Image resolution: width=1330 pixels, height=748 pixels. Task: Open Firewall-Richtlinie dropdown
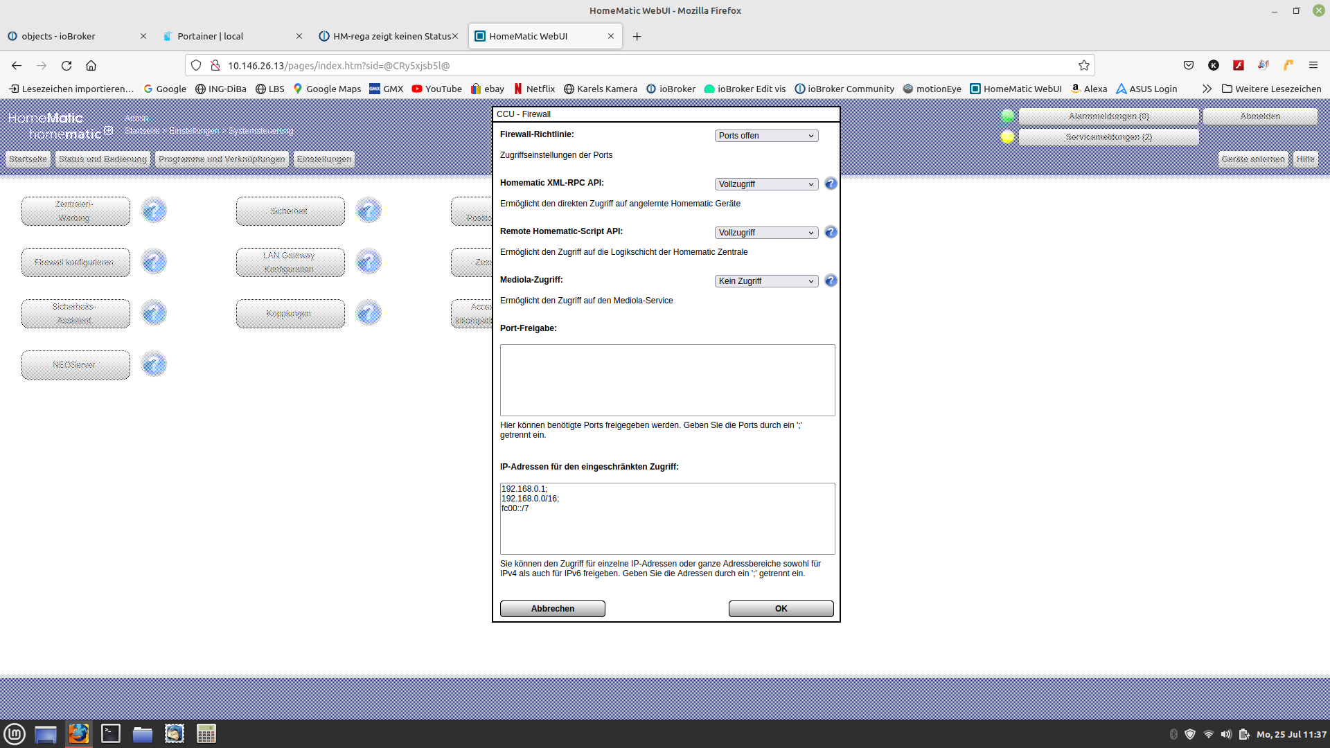(766, 136)
